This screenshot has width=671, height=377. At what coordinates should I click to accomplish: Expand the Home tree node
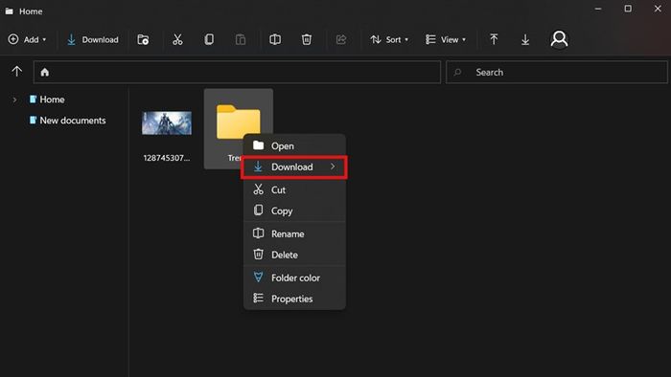point(14,100)
